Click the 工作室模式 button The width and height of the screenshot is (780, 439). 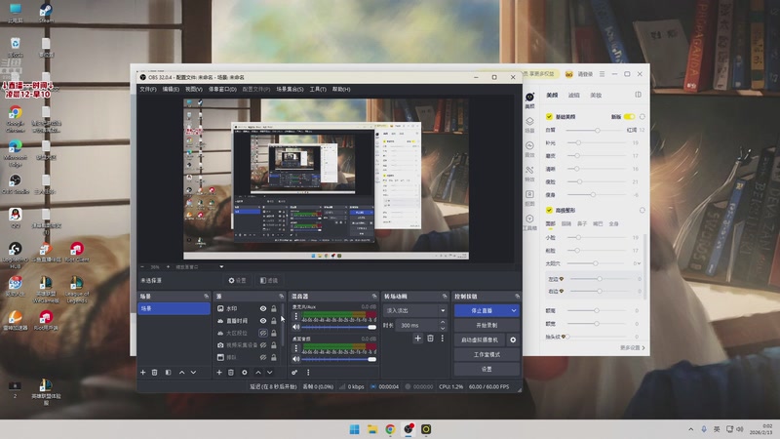[487, 354]
